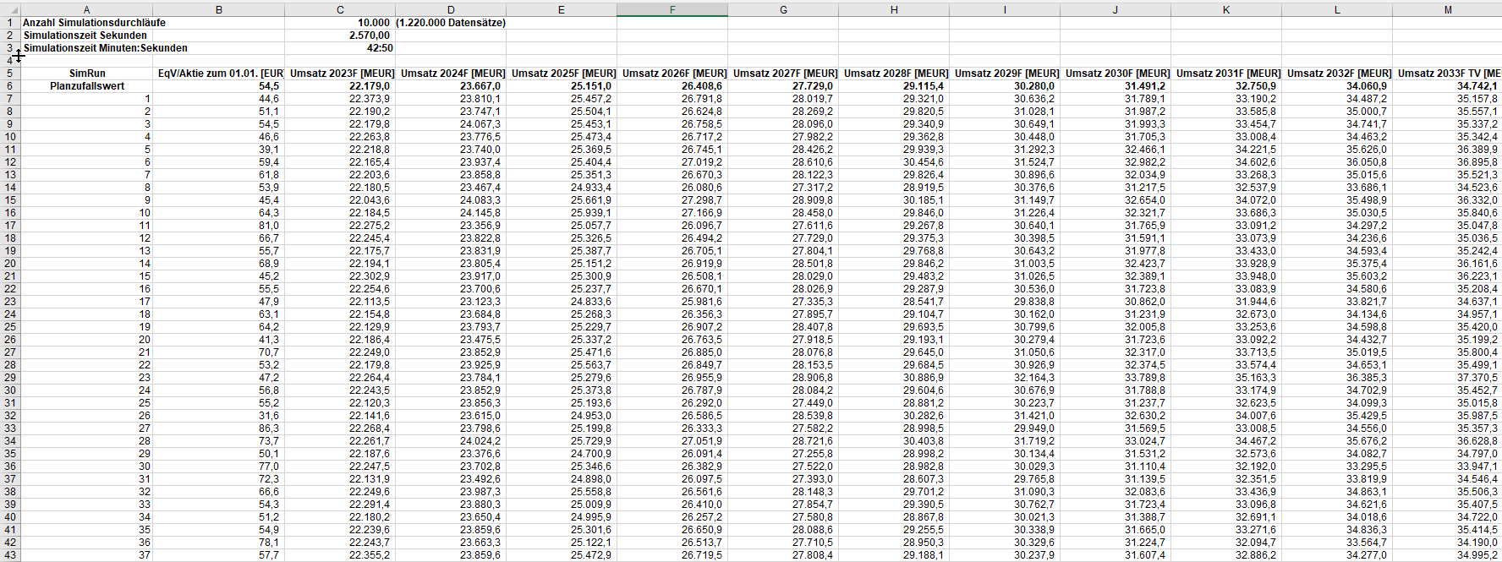Viewport: 1502px width, 562px height.
Task: Select column header J
Action: coord(1116,9)
